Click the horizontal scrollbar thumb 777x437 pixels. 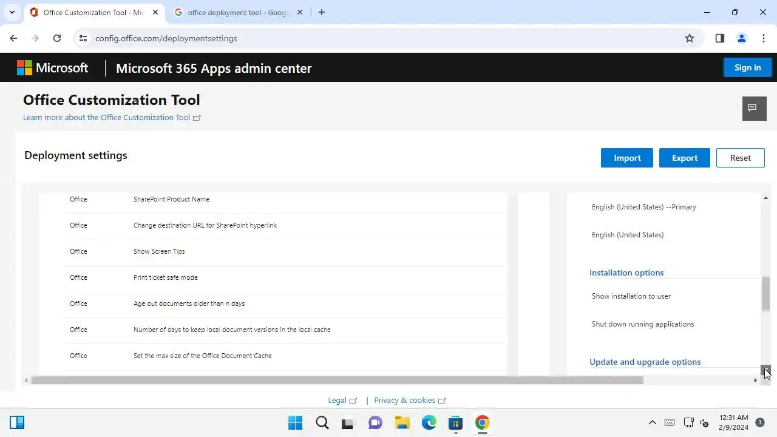pos(337,380)
